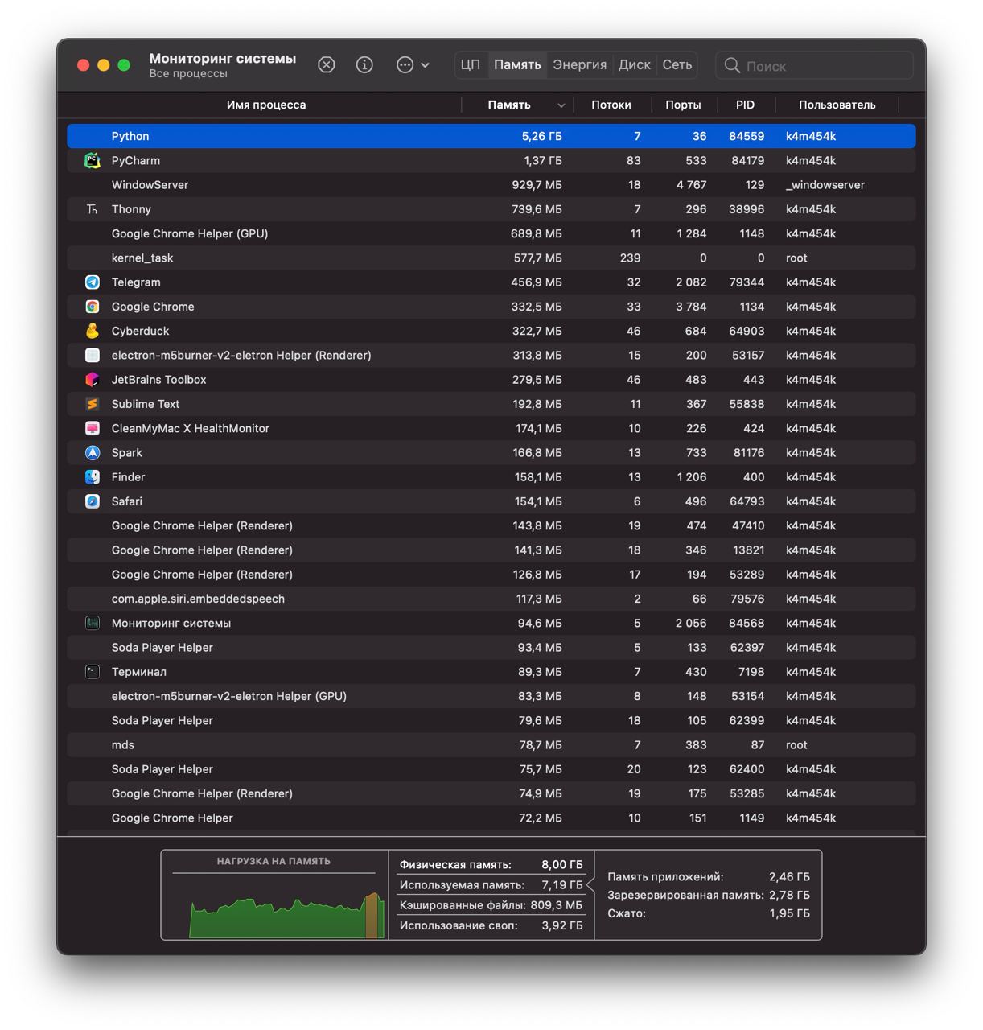
Task: Sort by the Пользователь column header
Action: (837, 105)
